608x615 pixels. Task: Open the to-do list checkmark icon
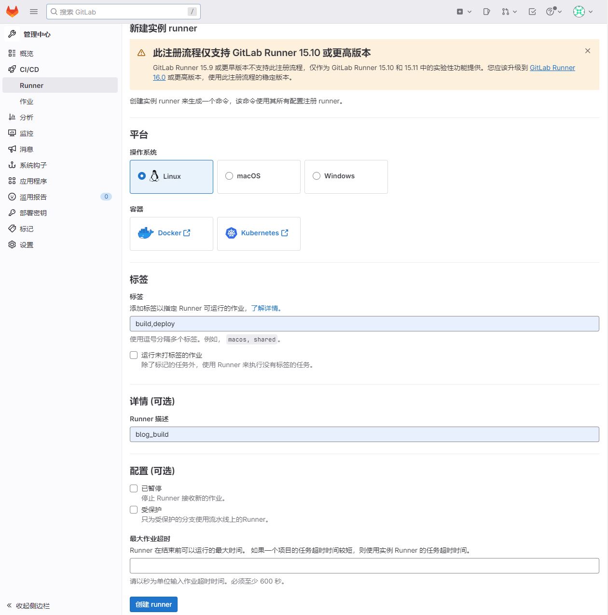tap(532, 12)
